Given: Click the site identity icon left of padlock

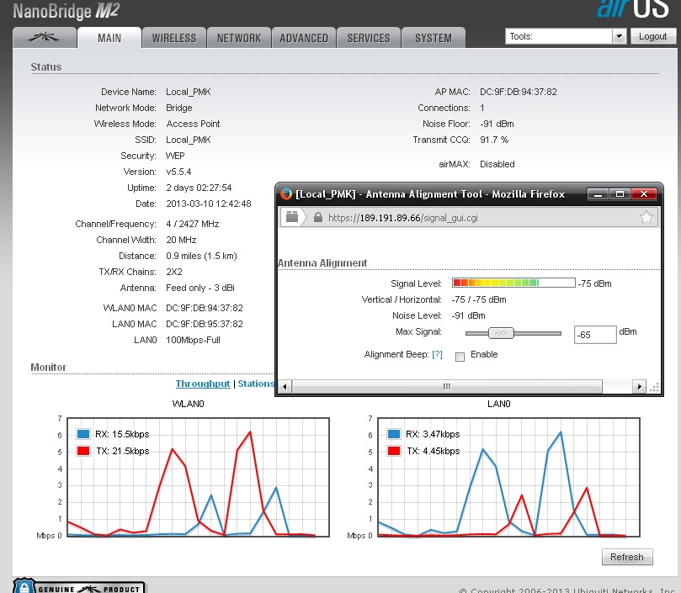Looking at the screenshot, I should click(293, 217).
